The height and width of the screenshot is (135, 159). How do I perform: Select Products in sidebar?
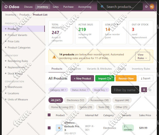tap(23, 29)
